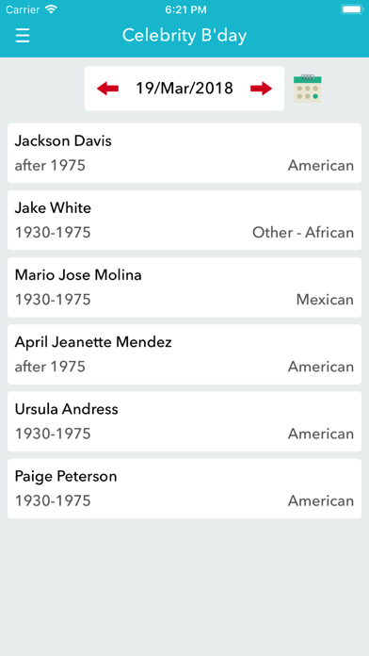Tap American label on Ursula Andress row
Screen dimensions: 369x656
click(x=321, y=434)
